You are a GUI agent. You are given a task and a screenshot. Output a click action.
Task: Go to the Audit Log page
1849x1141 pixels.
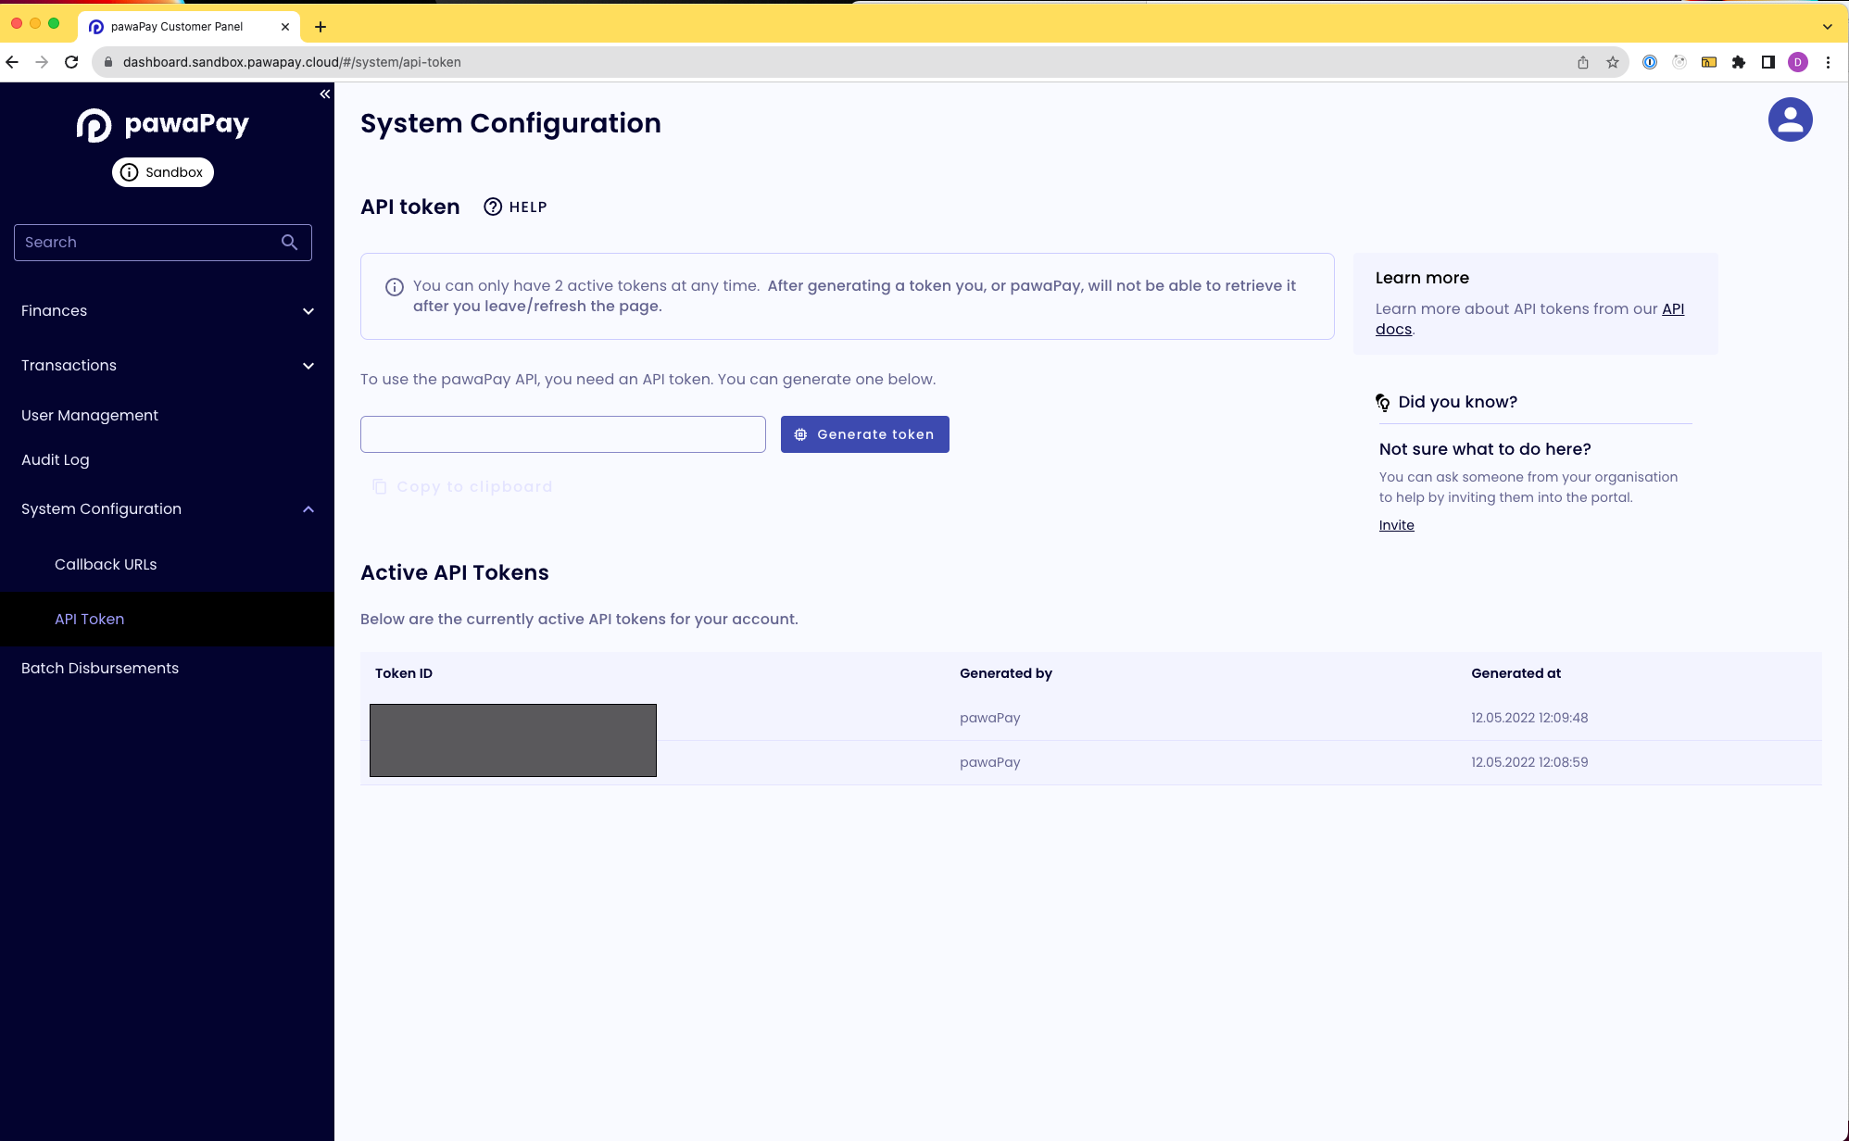pyautogui.click(x=56, y=459)
